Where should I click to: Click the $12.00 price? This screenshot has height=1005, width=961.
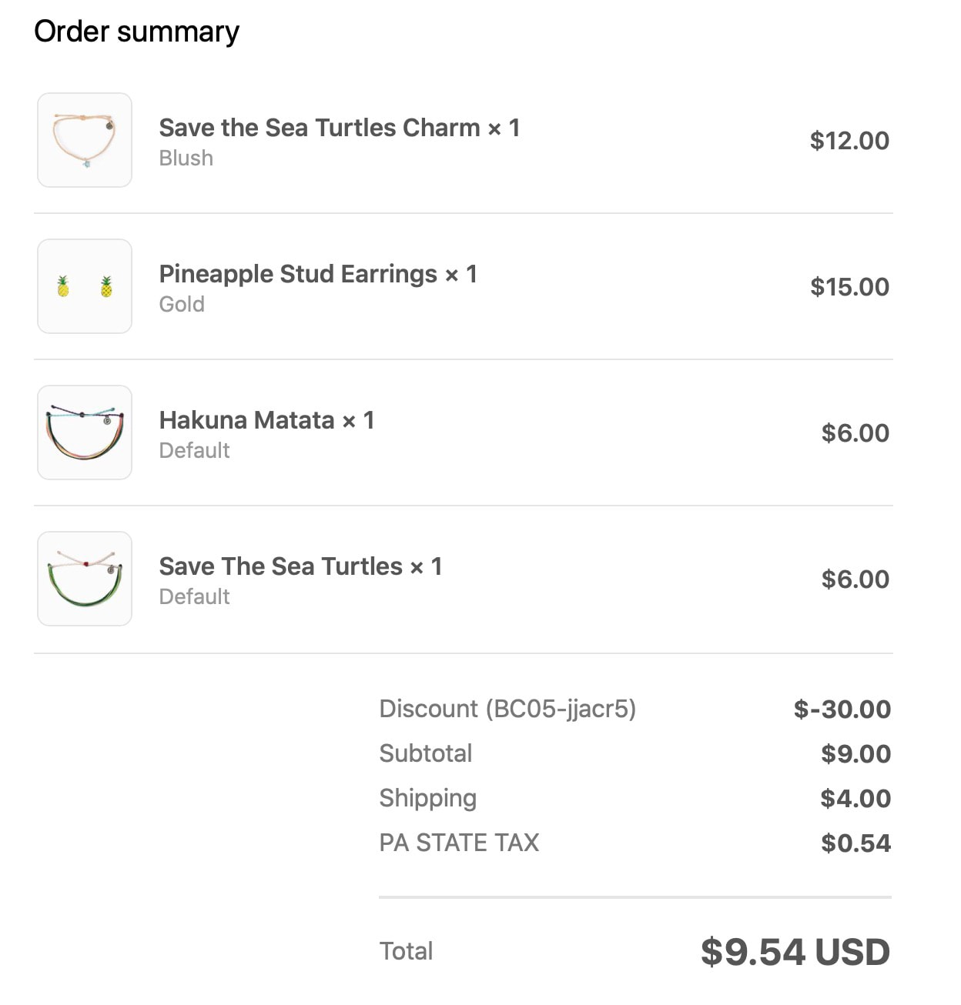[x=849, y=141]
